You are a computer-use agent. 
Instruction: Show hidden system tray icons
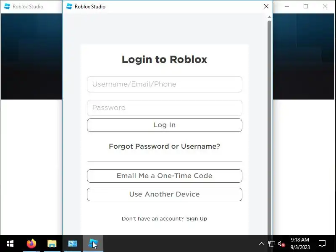[x=261, y=244]
